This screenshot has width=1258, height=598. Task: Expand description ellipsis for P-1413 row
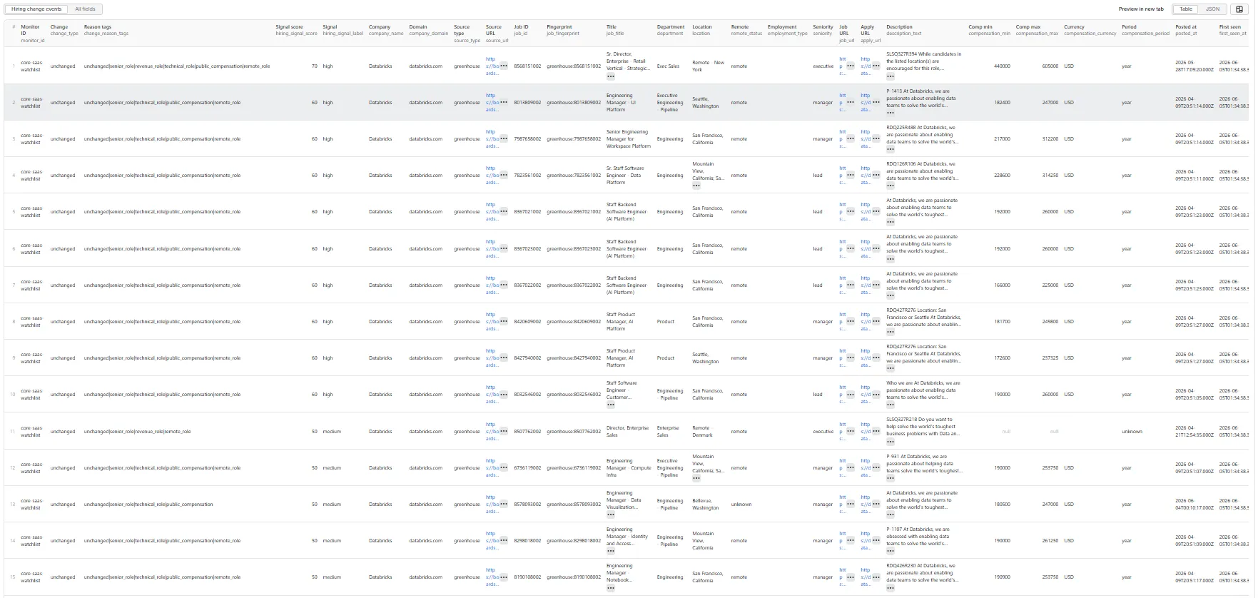(891, 113)
